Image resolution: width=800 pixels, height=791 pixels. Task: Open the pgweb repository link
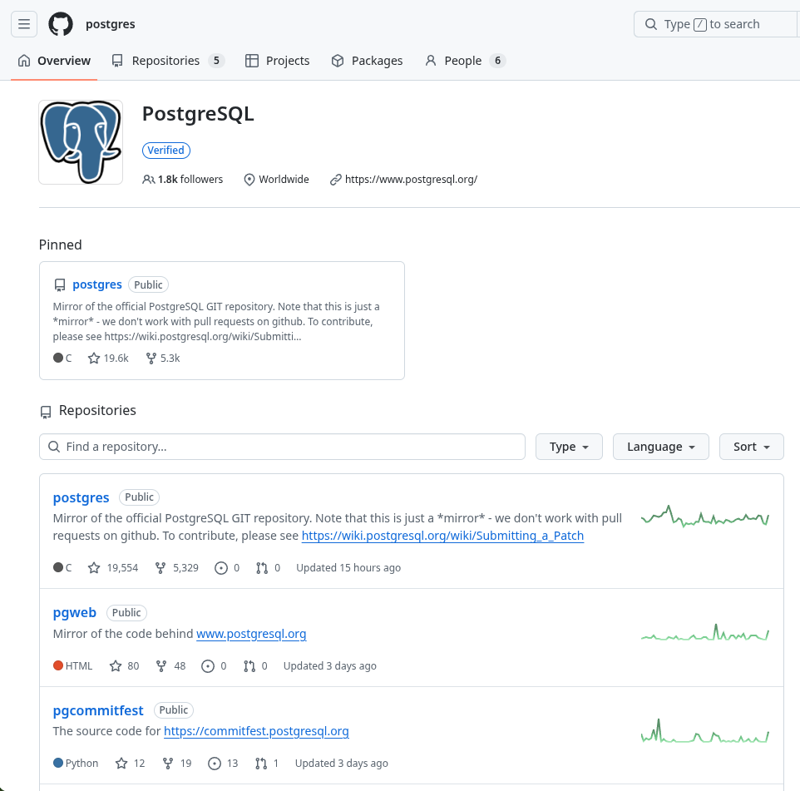pos(75,613)
